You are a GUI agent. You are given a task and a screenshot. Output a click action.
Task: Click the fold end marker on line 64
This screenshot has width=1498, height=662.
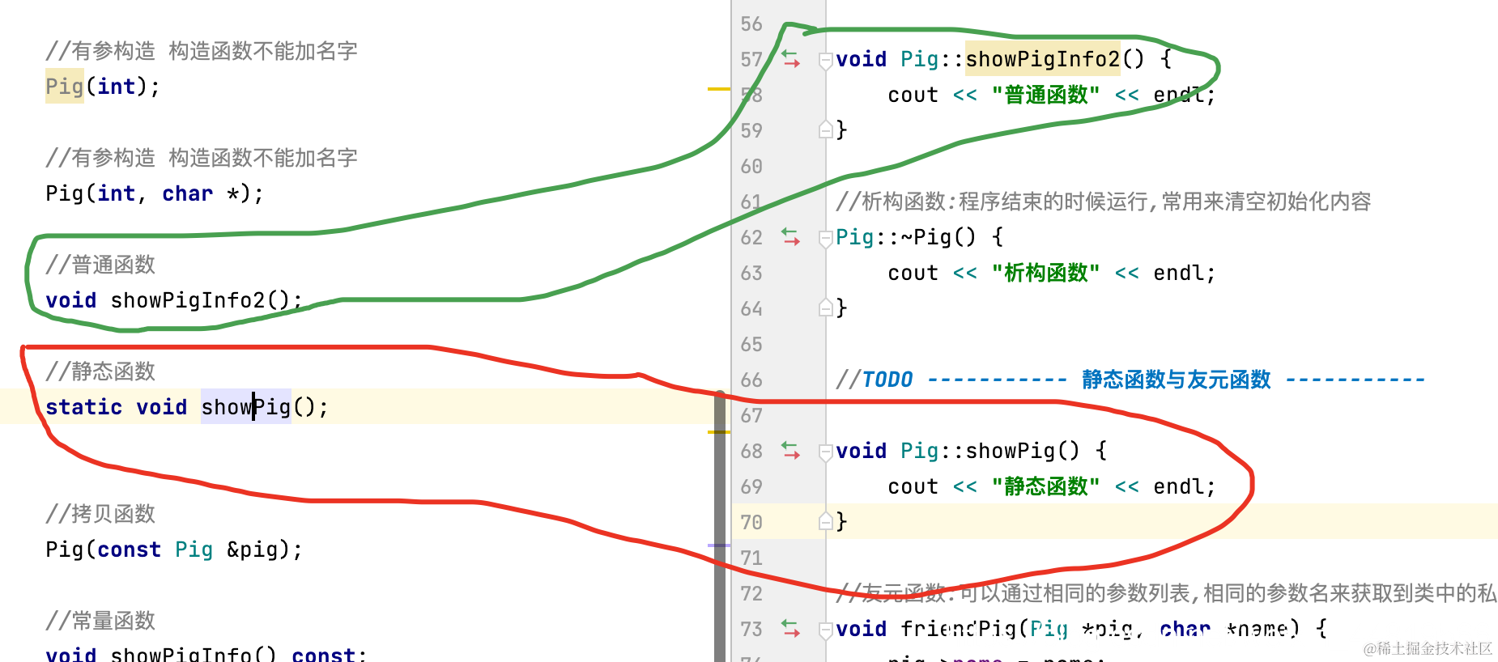[825, 308]
